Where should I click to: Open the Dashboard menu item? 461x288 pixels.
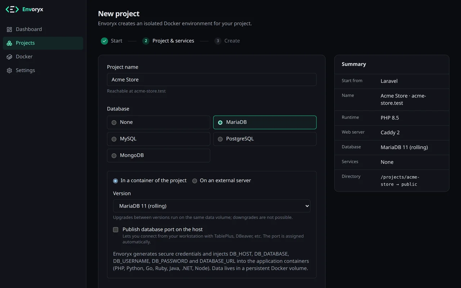[x=43, y=29]
